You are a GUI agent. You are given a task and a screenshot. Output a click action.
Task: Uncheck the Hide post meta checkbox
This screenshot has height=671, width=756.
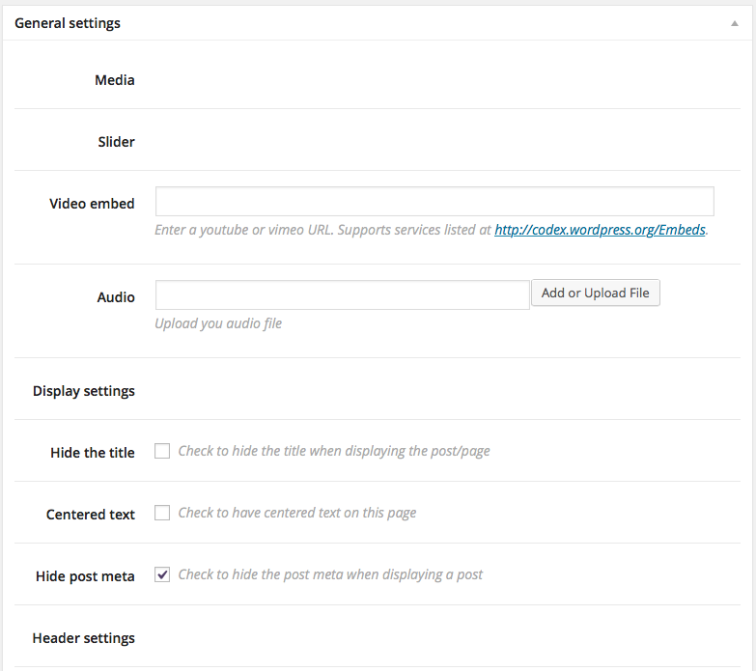tap(162, 574)
